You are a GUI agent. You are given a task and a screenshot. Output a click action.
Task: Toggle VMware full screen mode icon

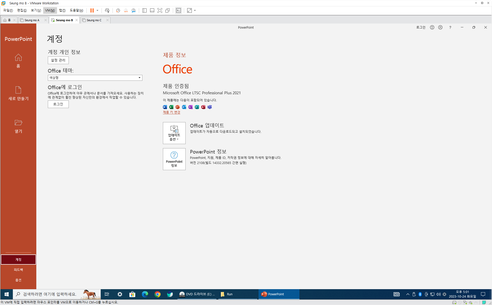pos(160,10)
